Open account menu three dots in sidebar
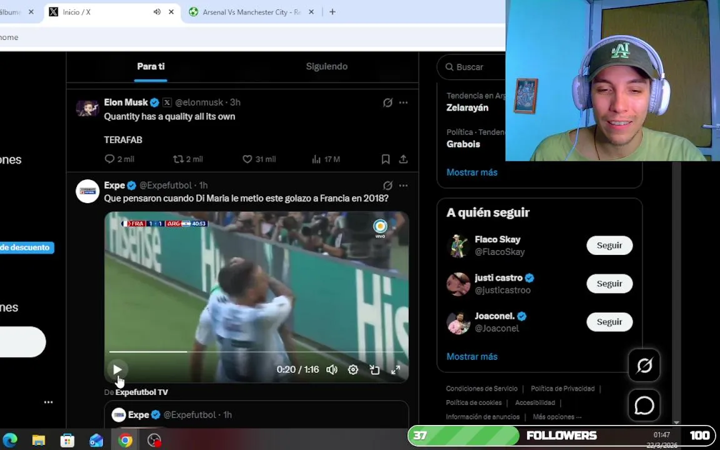The height and width of the screenshot is (450, 720). tap(48, 402)
